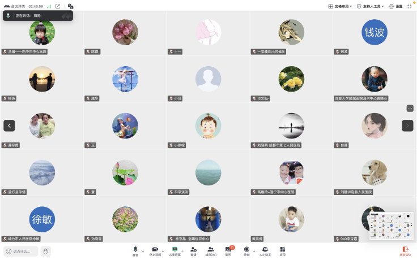417x260 pixels.
Task: Expand the 主持人工具 host tools dropdown
Action: pos(370,6)
